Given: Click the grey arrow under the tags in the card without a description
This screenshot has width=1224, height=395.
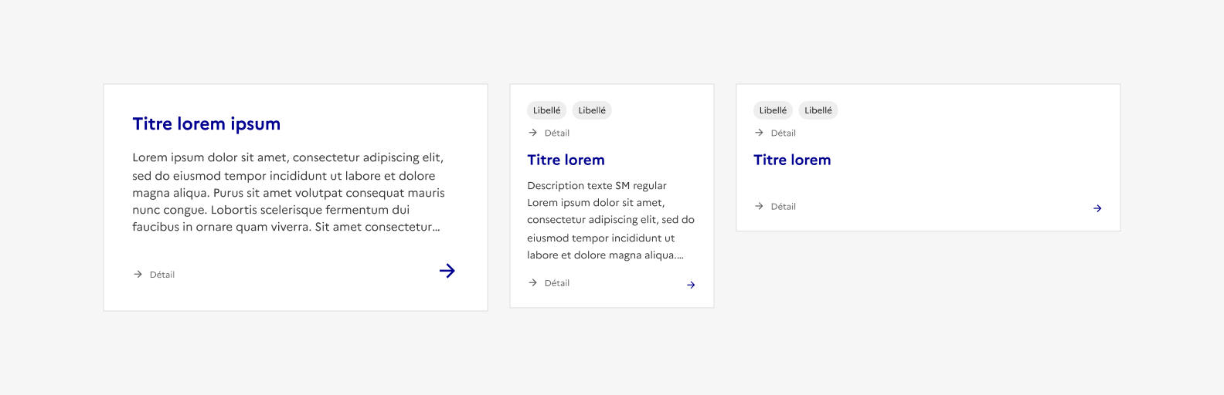Looking at the screenshot, I should click(x=759, y=133).
